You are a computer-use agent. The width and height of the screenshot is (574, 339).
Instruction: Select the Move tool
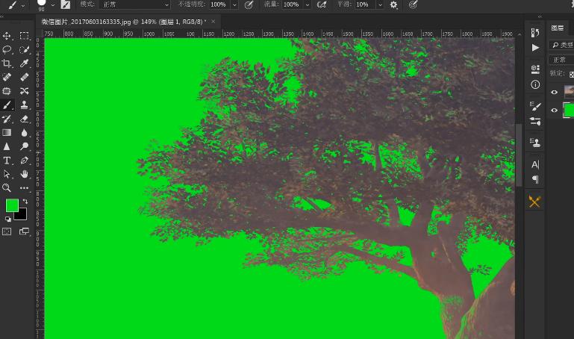(x=7, y=36)
